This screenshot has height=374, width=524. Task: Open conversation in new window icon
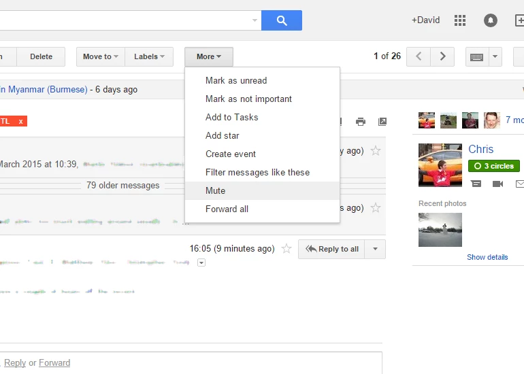[x=382, y=122]
